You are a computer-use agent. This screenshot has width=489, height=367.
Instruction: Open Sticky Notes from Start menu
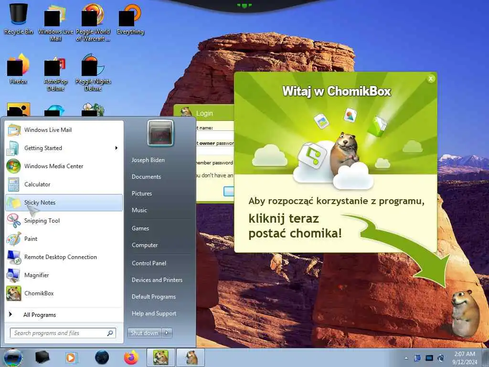pyautogui.click(x=64, y=203)
